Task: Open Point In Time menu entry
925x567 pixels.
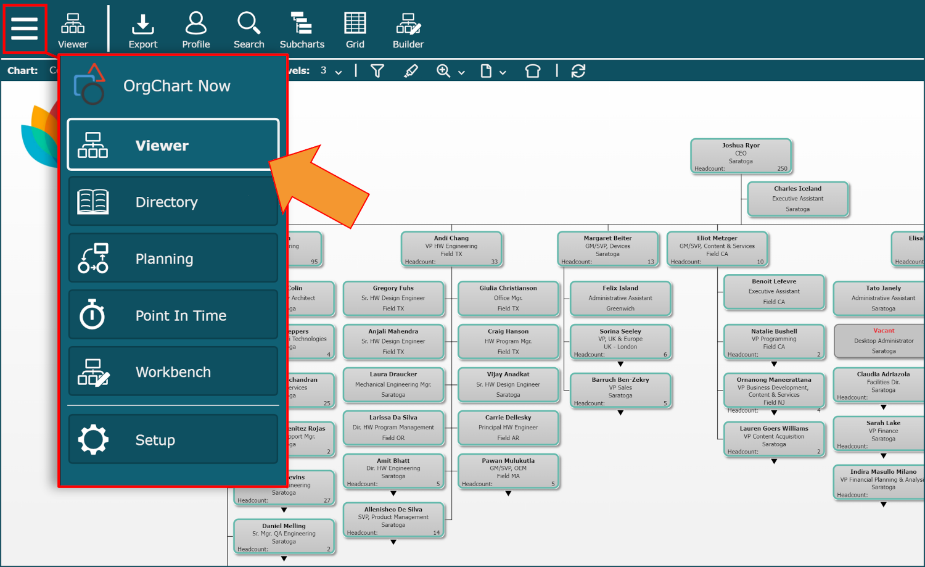Action: click(173, 315)
